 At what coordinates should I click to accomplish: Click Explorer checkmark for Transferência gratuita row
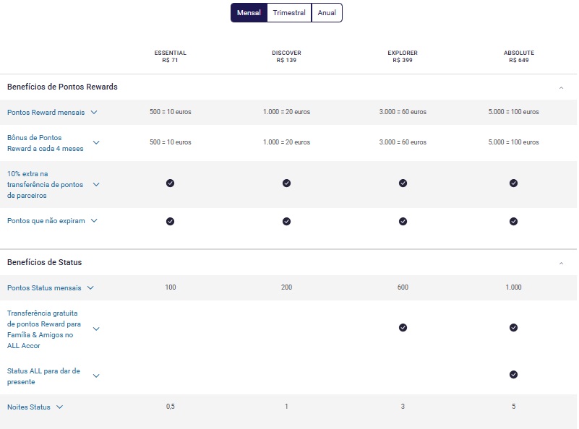click(403, 328)
